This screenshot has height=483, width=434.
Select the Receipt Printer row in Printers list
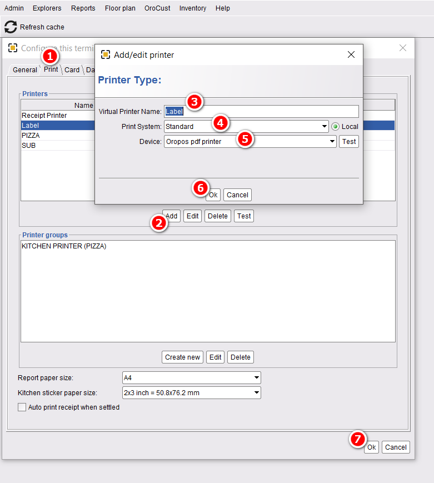tap(58, 115)
